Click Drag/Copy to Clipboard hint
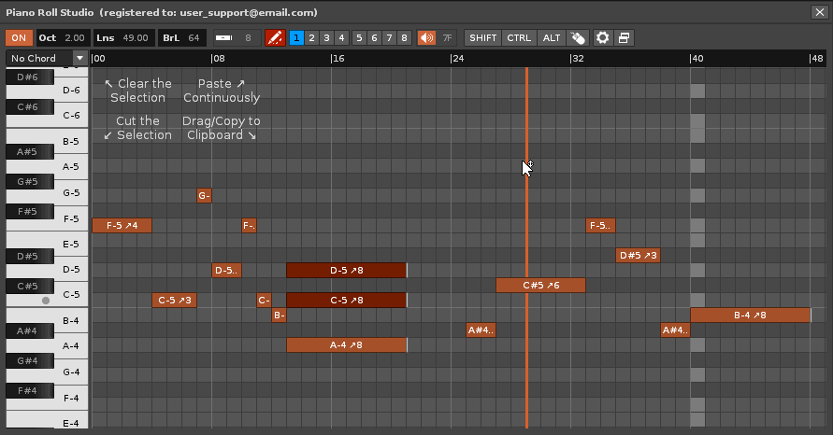The image size is (833, 435). pyautogui.click(x=222, y=128)
